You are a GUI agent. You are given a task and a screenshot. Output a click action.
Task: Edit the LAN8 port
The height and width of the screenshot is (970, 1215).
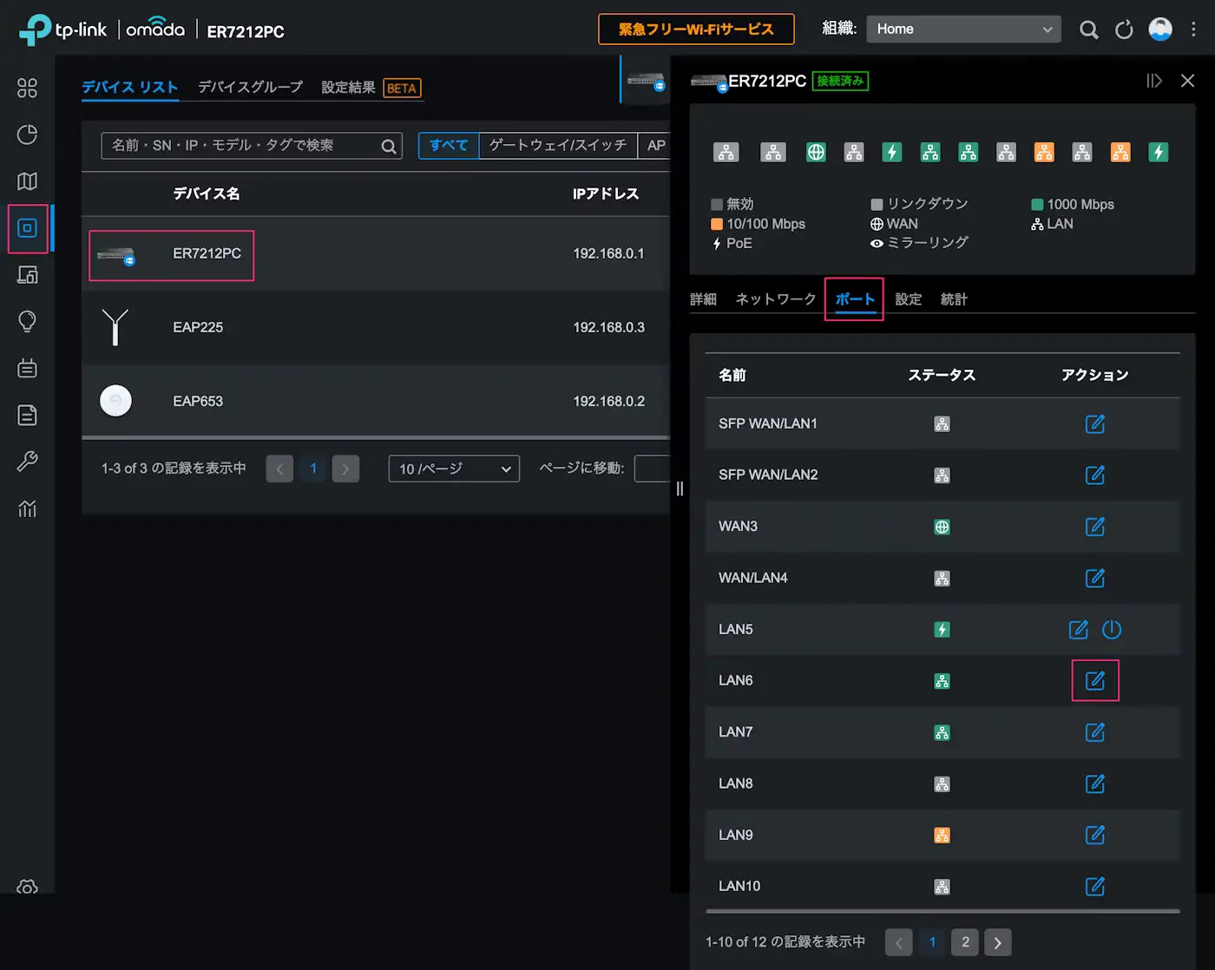tap(1095, 783)
